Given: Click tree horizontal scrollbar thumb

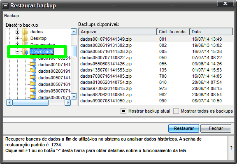Looking at the screenshot, I should (30, 102).
